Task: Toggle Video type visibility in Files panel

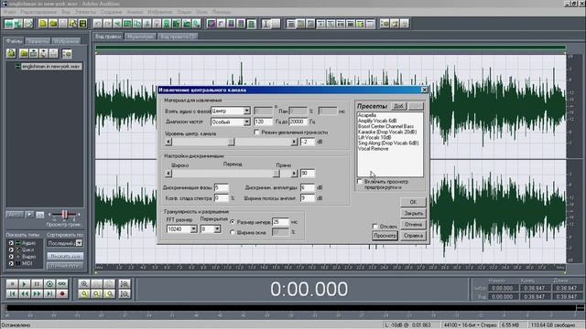Action: (x=11, y=256)
